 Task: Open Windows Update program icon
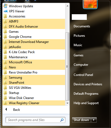pyautogui.click(x=5, y=6)
